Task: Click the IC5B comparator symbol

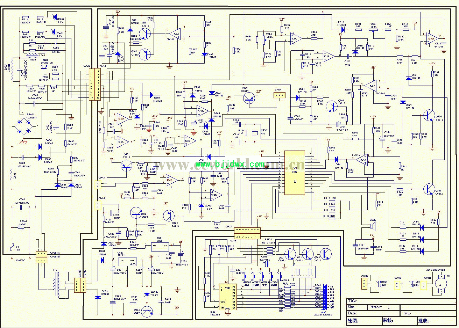Action: pos(328,56)
